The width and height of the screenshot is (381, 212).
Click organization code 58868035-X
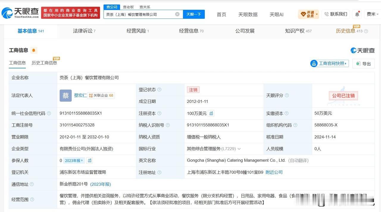tap(326, 125)
